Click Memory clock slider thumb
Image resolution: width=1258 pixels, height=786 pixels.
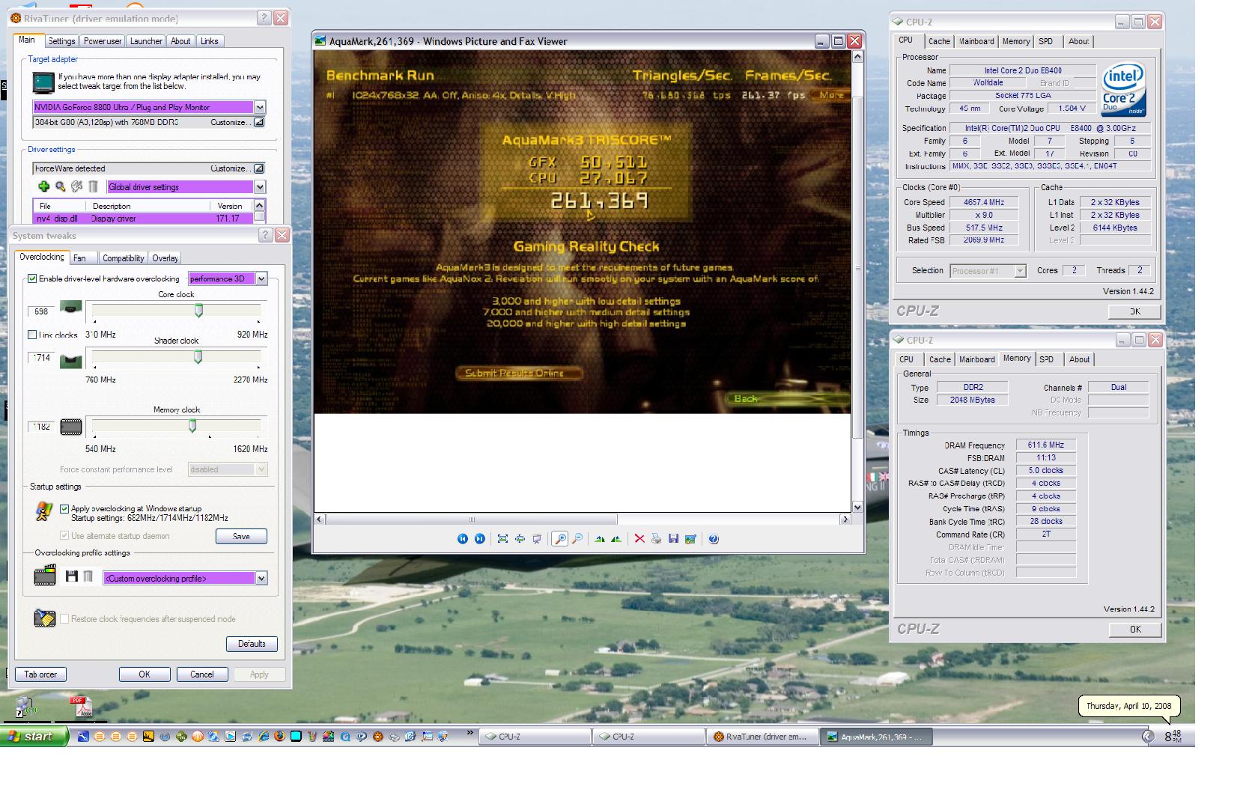tap(192, 426)
